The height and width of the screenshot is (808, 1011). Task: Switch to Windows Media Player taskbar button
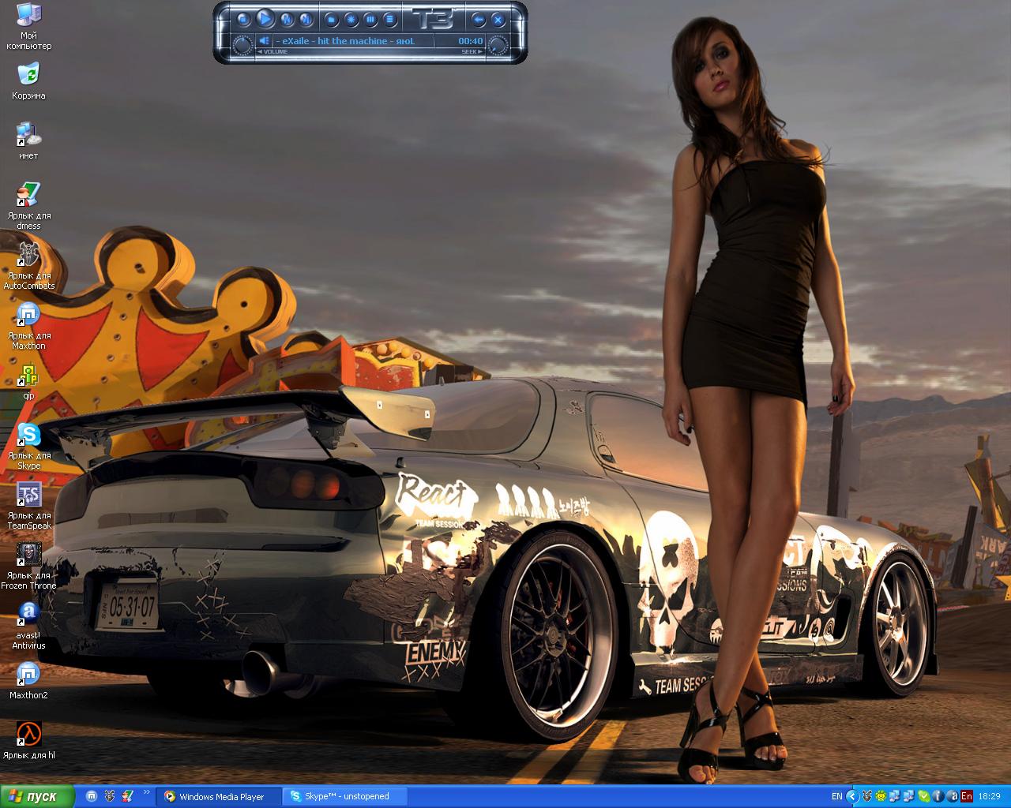(220, 796)
